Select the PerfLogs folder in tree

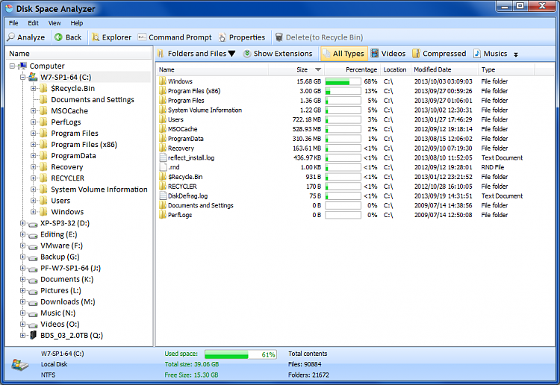point(66,122)
